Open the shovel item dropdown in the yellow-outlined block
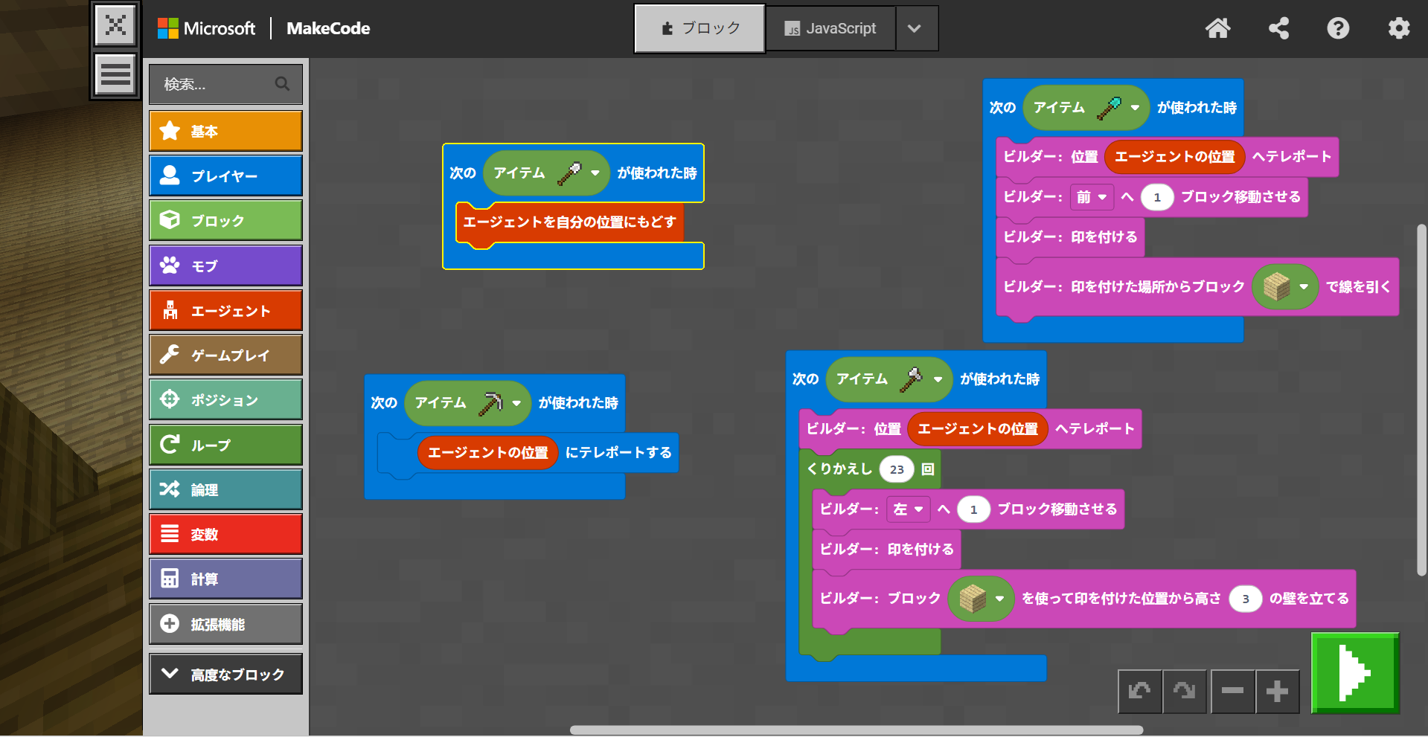This screenshot has height=737, width=1428. pos(595,173)
